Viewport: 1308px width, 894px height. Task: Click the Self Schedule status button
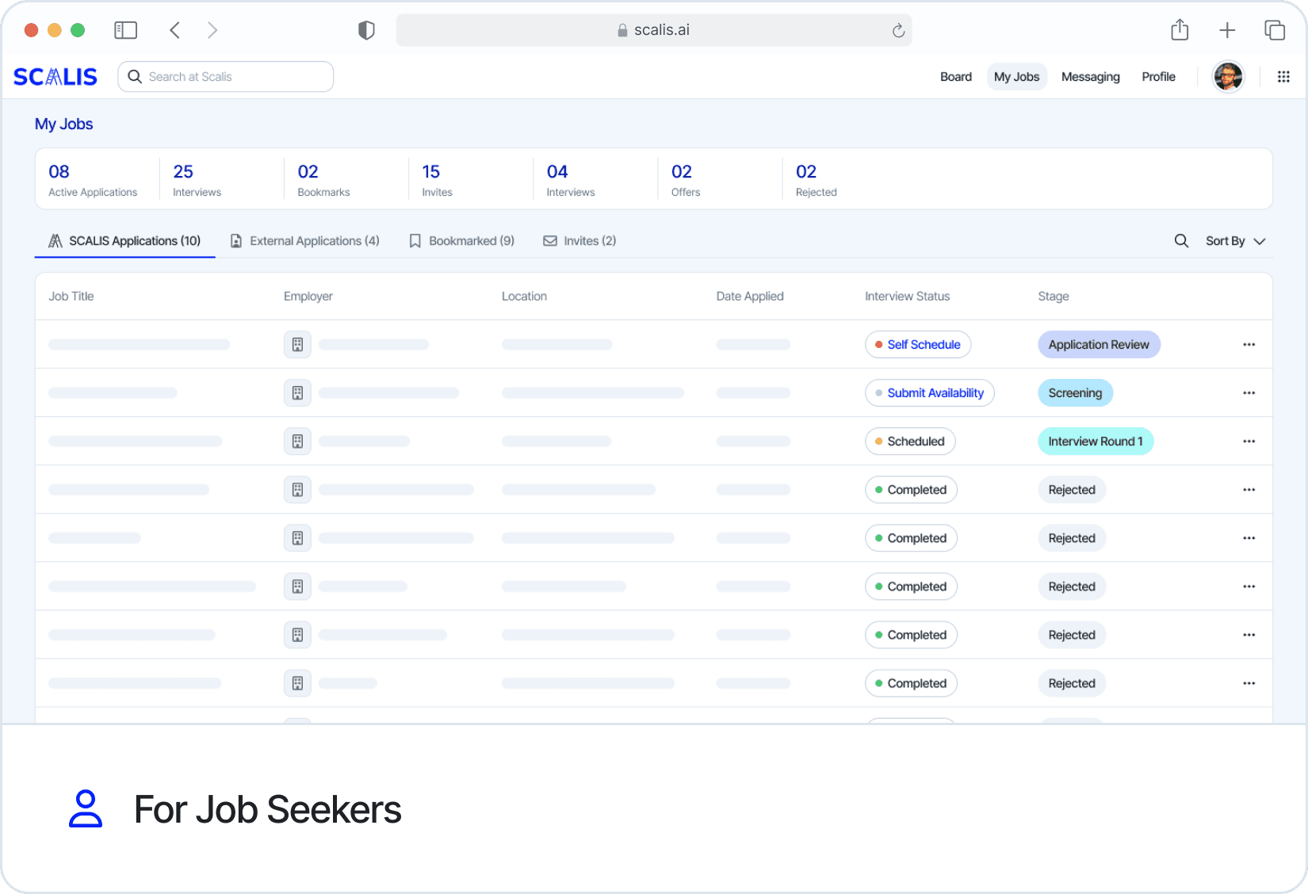(x=918, y=345)
